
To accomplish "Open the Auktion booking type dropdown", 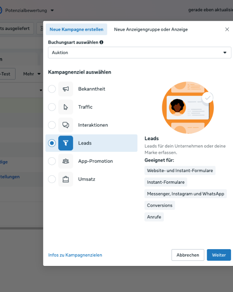I will pyautogui.click(x=139, y=53).
